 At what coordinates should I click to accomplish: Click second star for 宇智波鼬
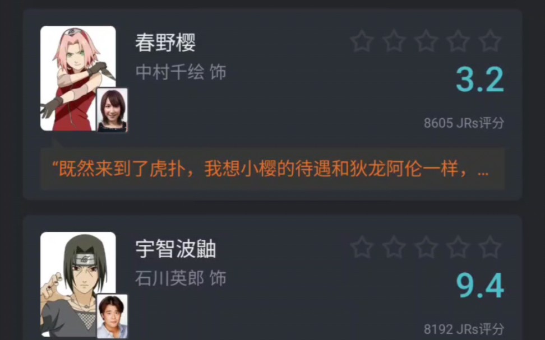point(394,247)
